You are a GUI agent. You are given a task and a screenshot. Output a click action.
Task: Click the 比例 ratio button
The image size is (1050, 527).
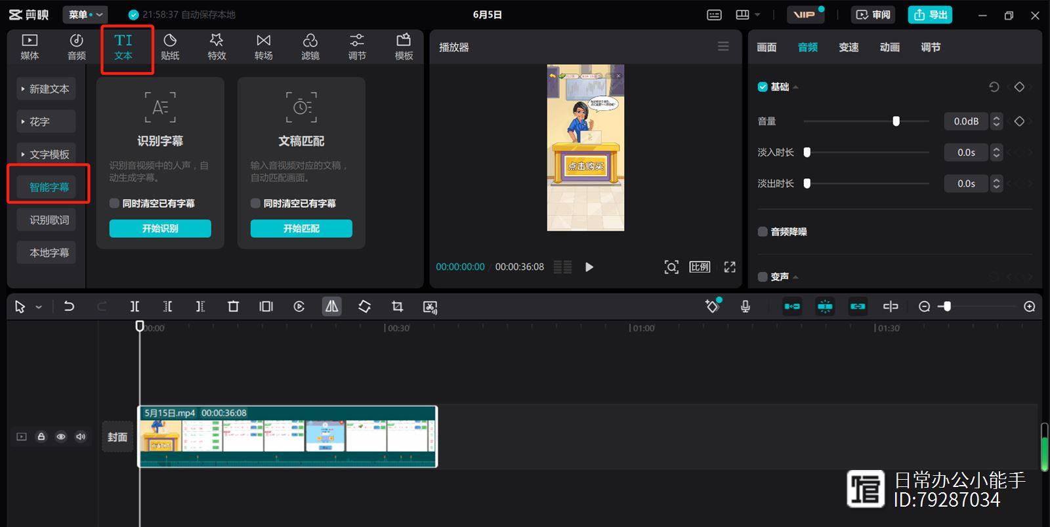pos(700,267)
